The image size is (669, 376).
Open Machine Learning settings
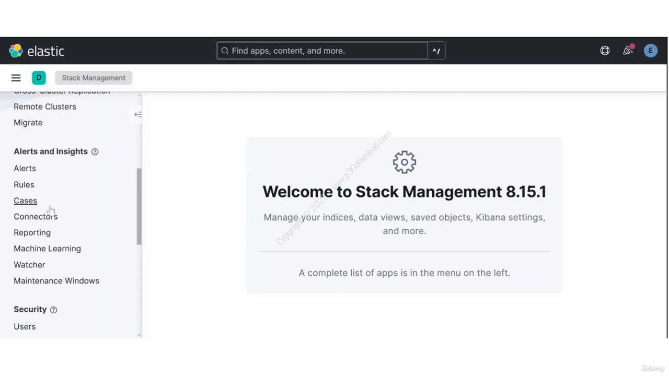pyautogui.click(x=47, y=249)
